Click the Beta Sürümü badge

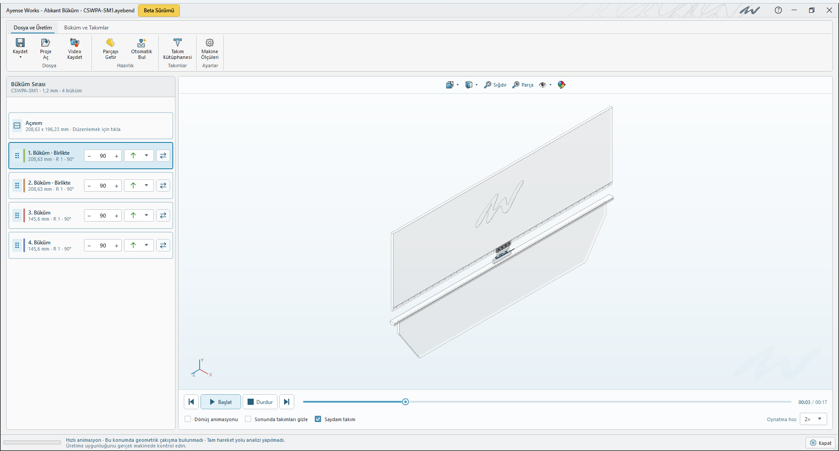click(x=159, y=10)
